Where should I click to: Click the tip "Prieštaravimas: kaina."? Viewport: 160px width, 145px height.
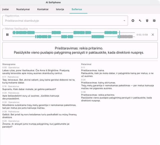[x=93, y=70]
